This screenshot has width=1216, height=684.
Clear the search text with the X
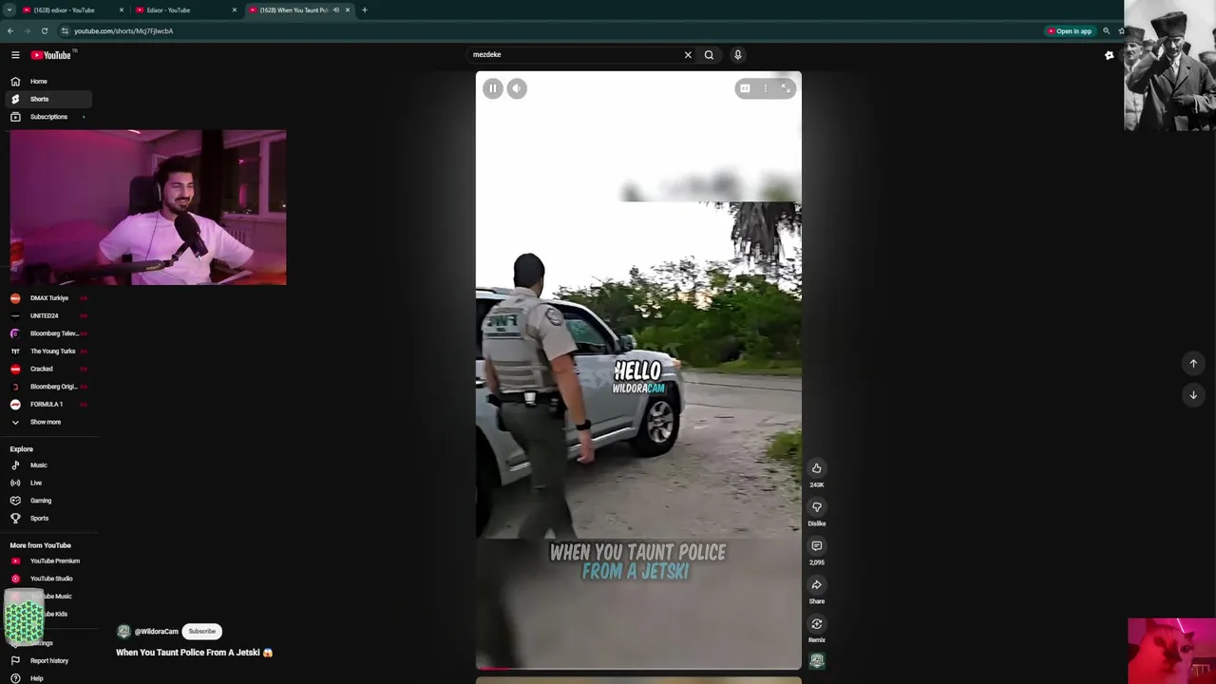coord(688,55)
